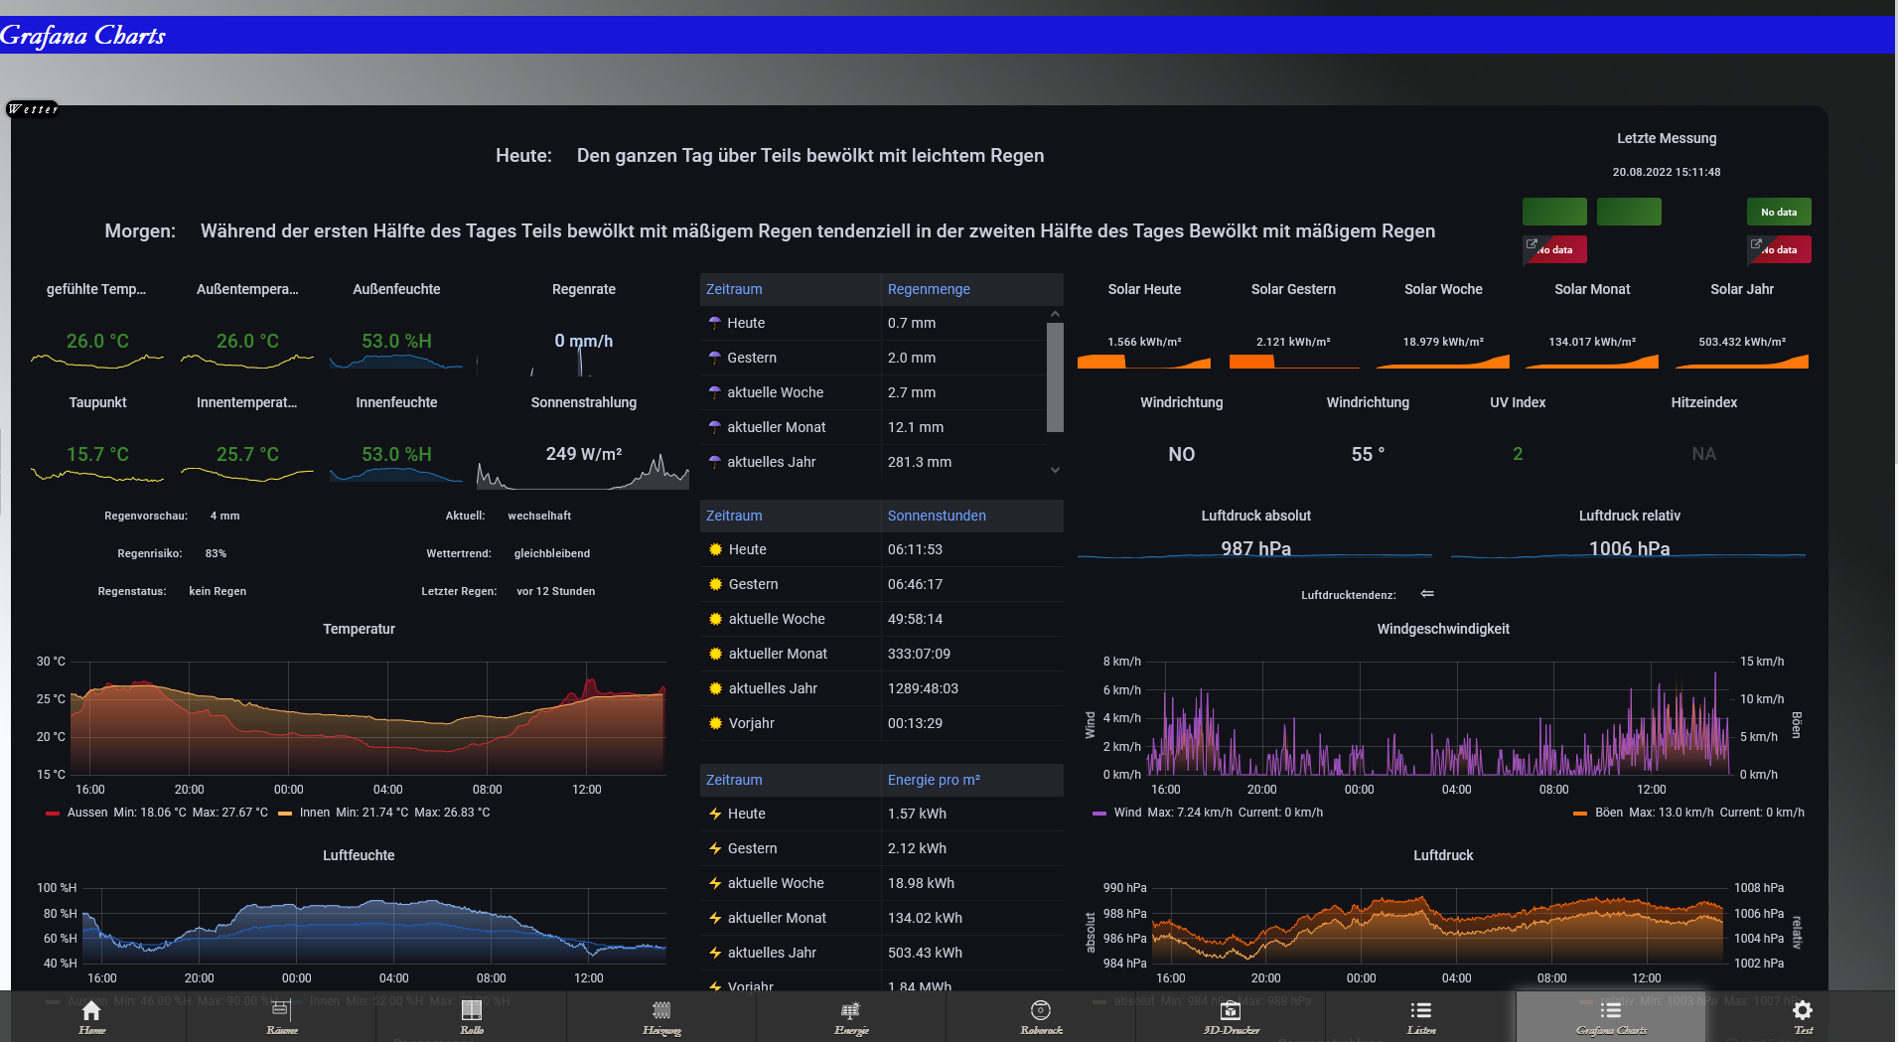Click the umbrella icon beside aktuelles Jahr

714,462
